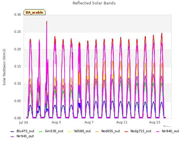Click the Aug 15 x-axis label
This screenshot has width=189, height=142.
[155, 122]
